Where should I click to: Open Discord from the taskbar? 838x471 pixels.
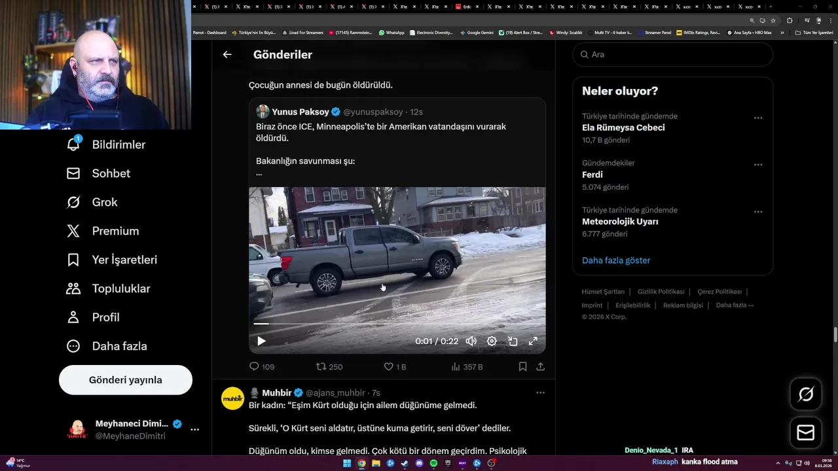[419, 463]
